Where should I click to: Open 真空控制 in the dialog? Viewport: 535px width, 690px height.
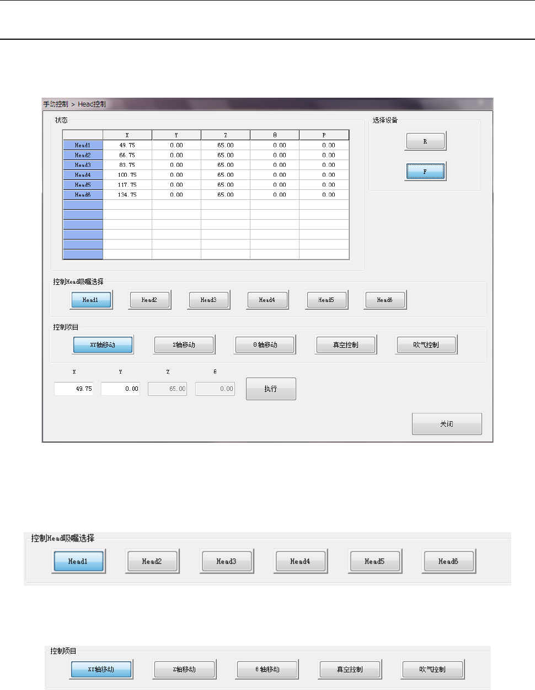click(346, 344)
